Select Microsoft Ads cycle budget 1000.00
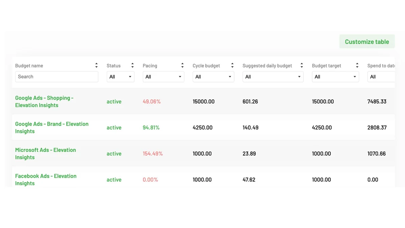Screen dimensions: 405x228 coord(202,153)
